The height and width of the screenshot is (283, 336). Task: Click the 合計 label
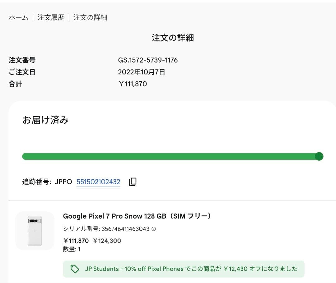[16, 84]
